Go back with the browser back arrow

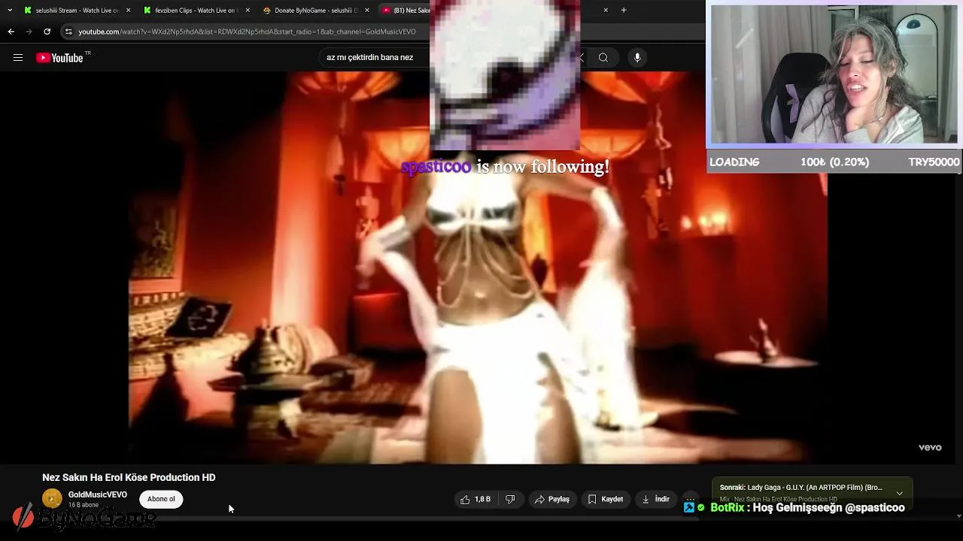[x=11, y=32]
